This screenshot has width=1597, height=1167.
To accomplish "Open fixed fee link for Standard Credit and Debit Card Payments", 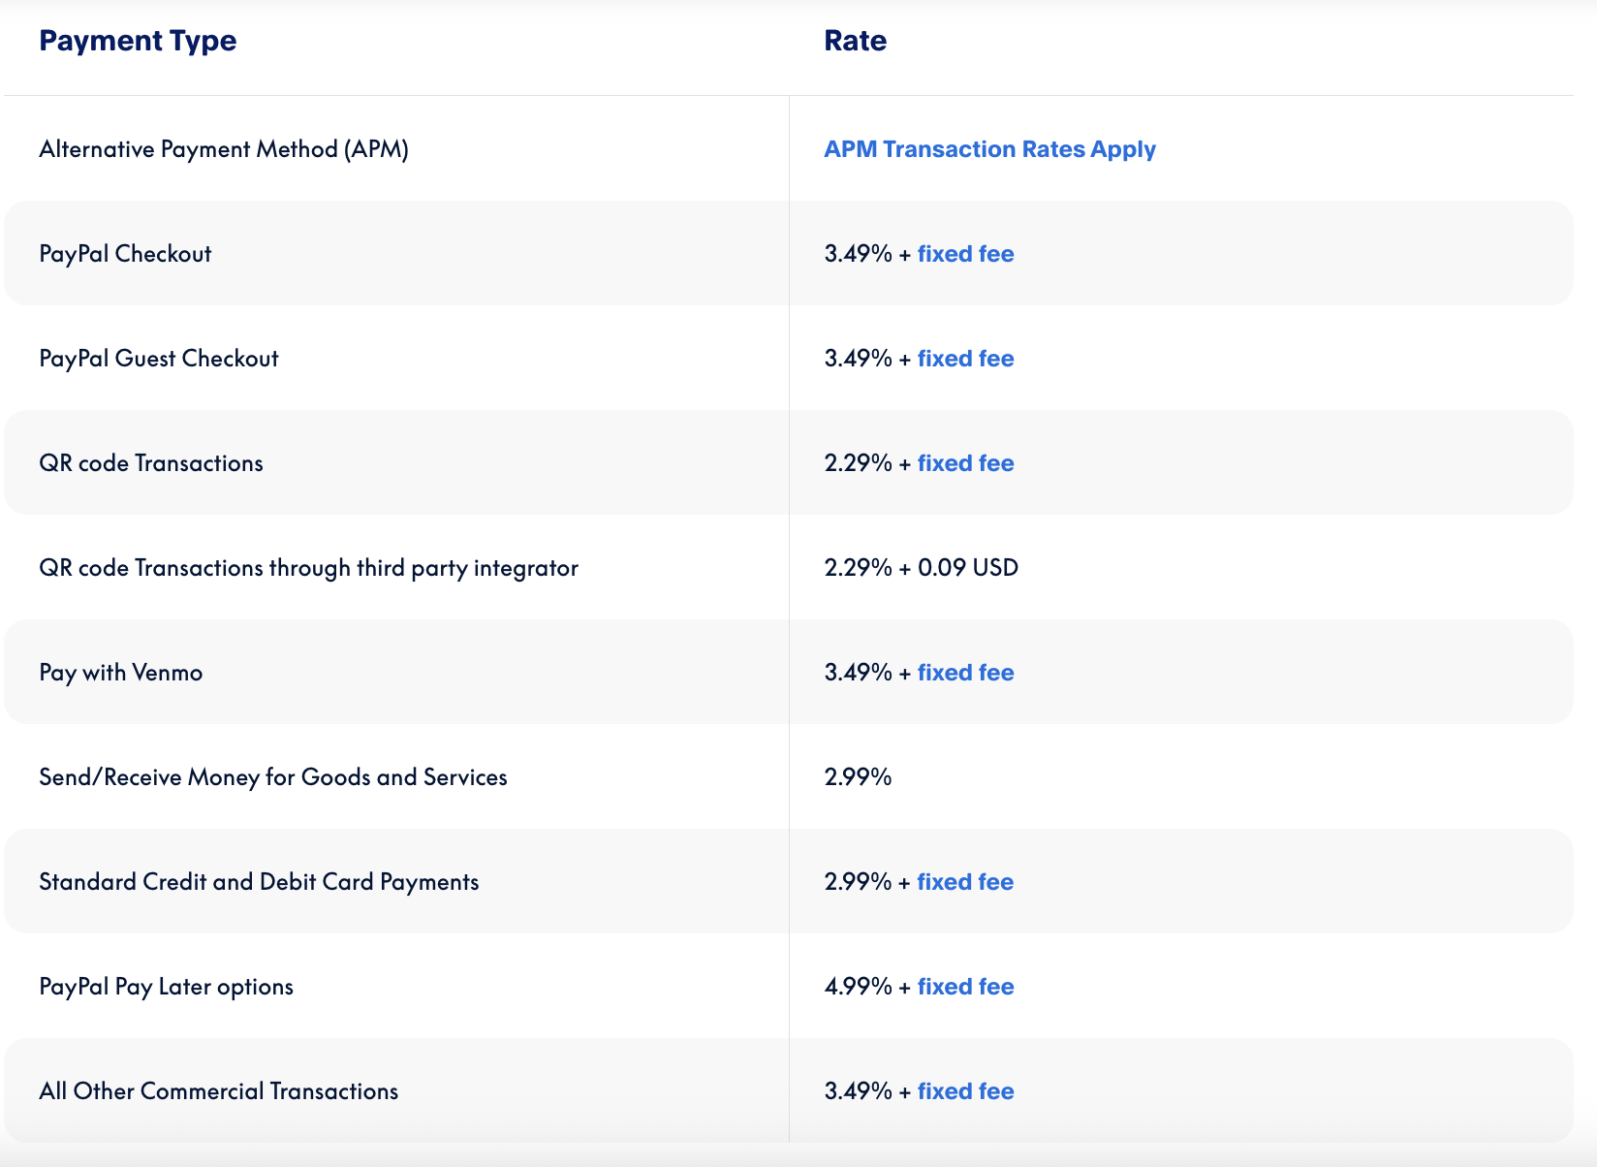I will (965, 882).
